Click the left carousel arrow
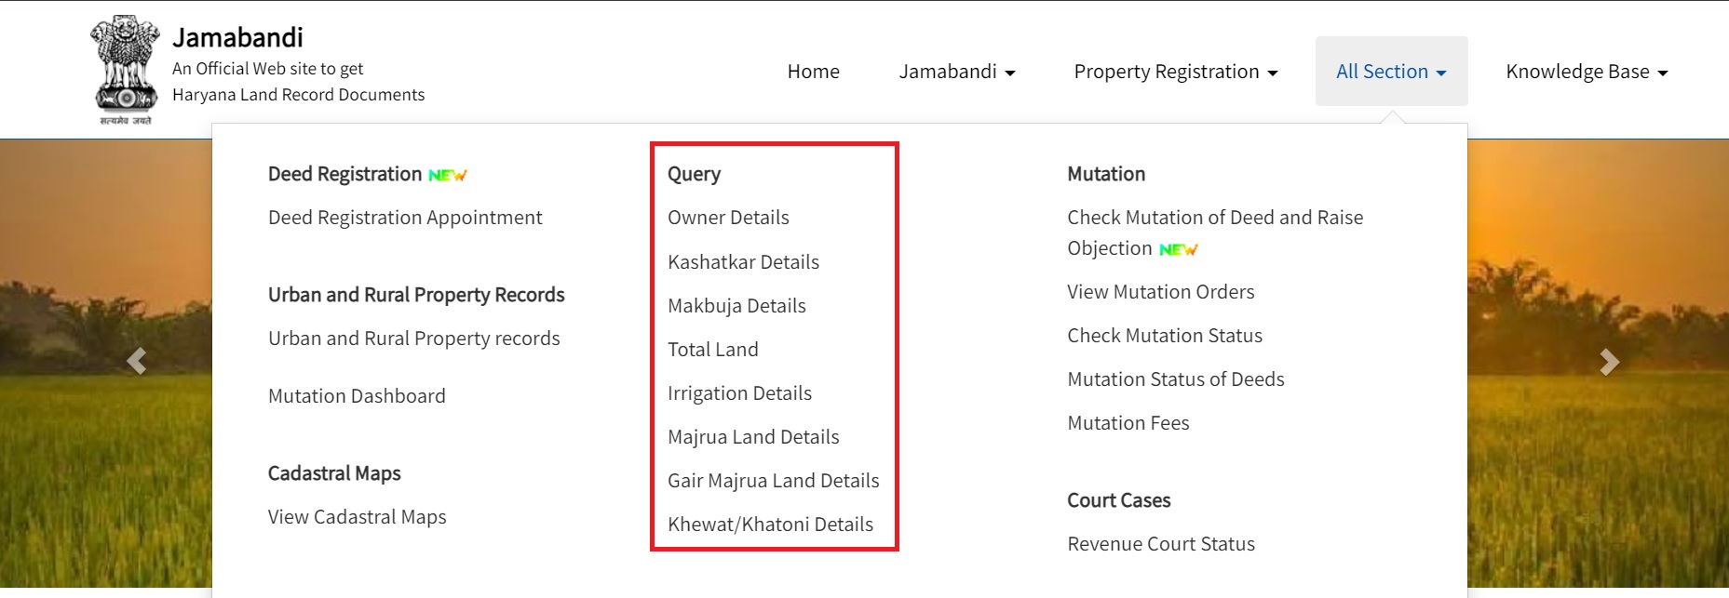Viewport: 1729px width, 598px height. pos(138,361)
